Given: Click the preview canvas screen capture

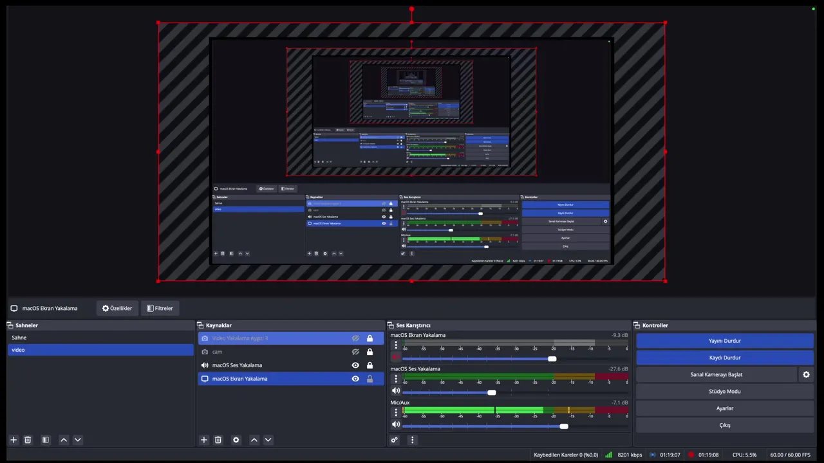Looking at the screenshot, I should coord(411,152).
